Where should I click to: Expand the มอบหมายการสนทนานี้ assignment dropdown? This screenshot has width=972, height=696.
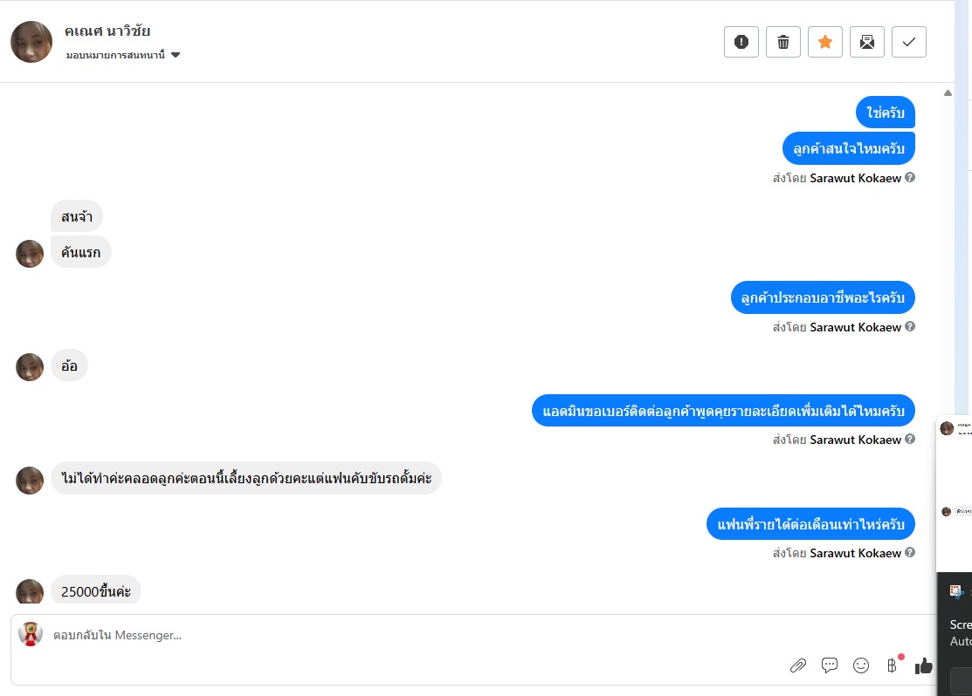[x=115, y=55]
